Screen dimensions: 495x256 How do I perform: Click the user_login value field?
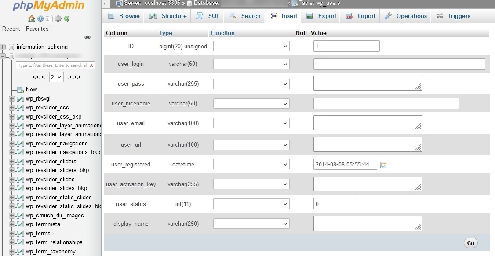point(399,64)
